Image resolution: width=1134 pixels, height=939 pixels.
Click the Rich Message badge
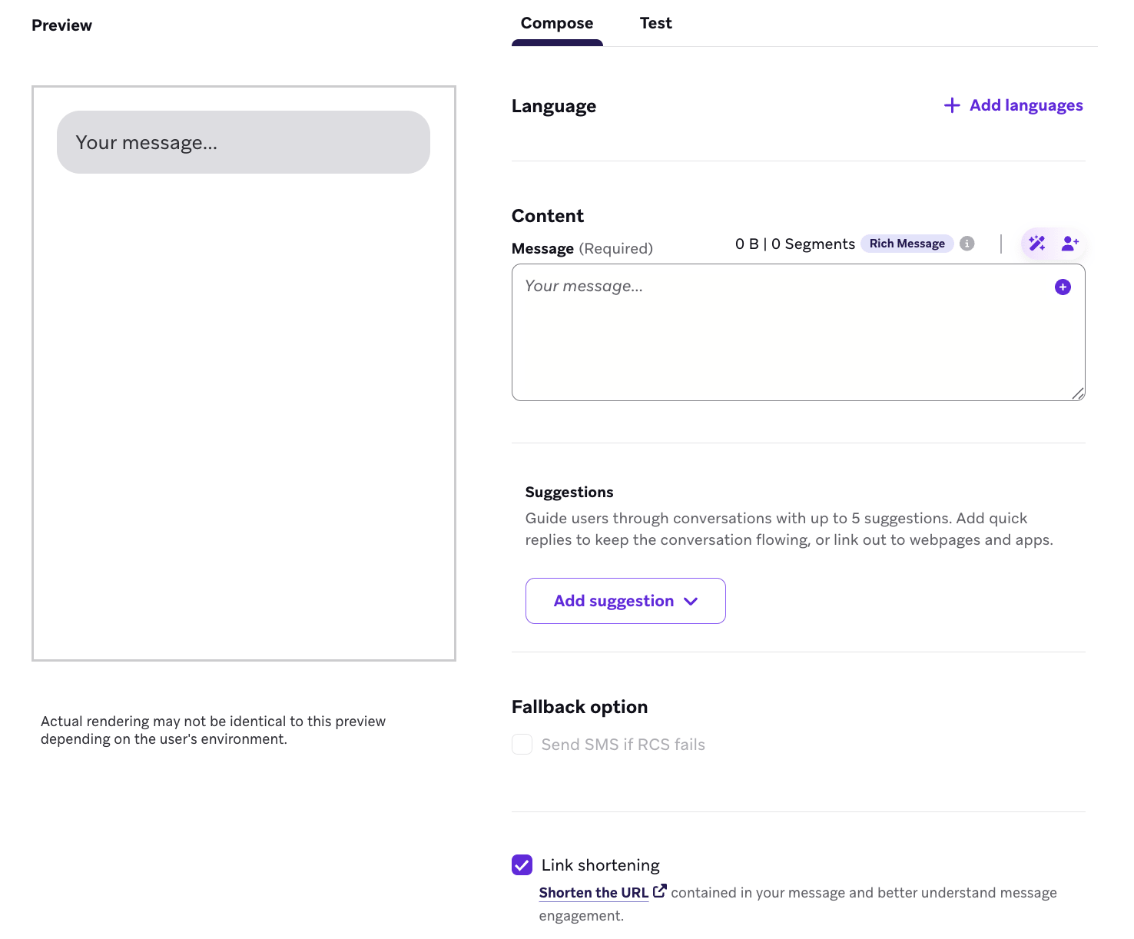907,243
